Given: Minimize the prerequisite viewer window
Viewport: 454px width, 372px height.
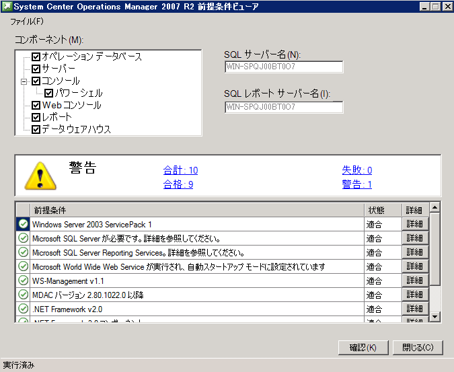Looking at the screenshot, I should pyautogui.click(x=424, y=6).
